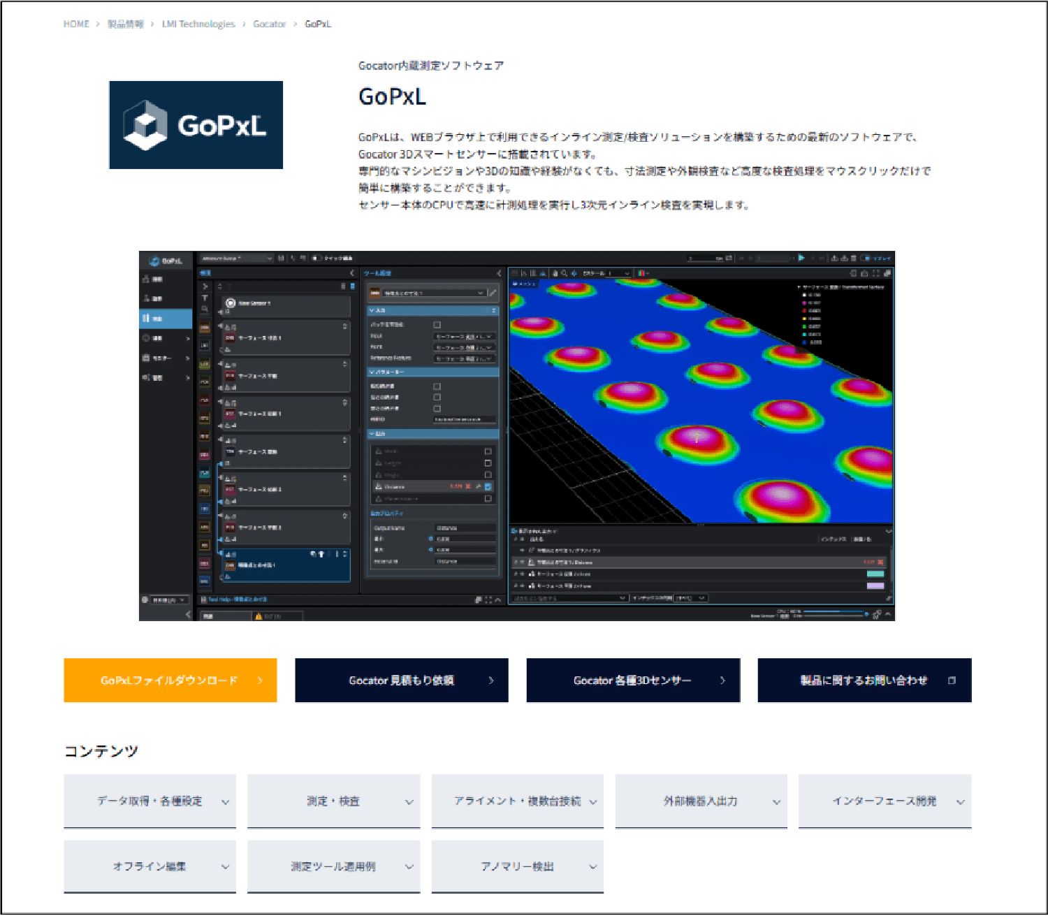Expand the データ取得・各種設定 section

[150, 801]
